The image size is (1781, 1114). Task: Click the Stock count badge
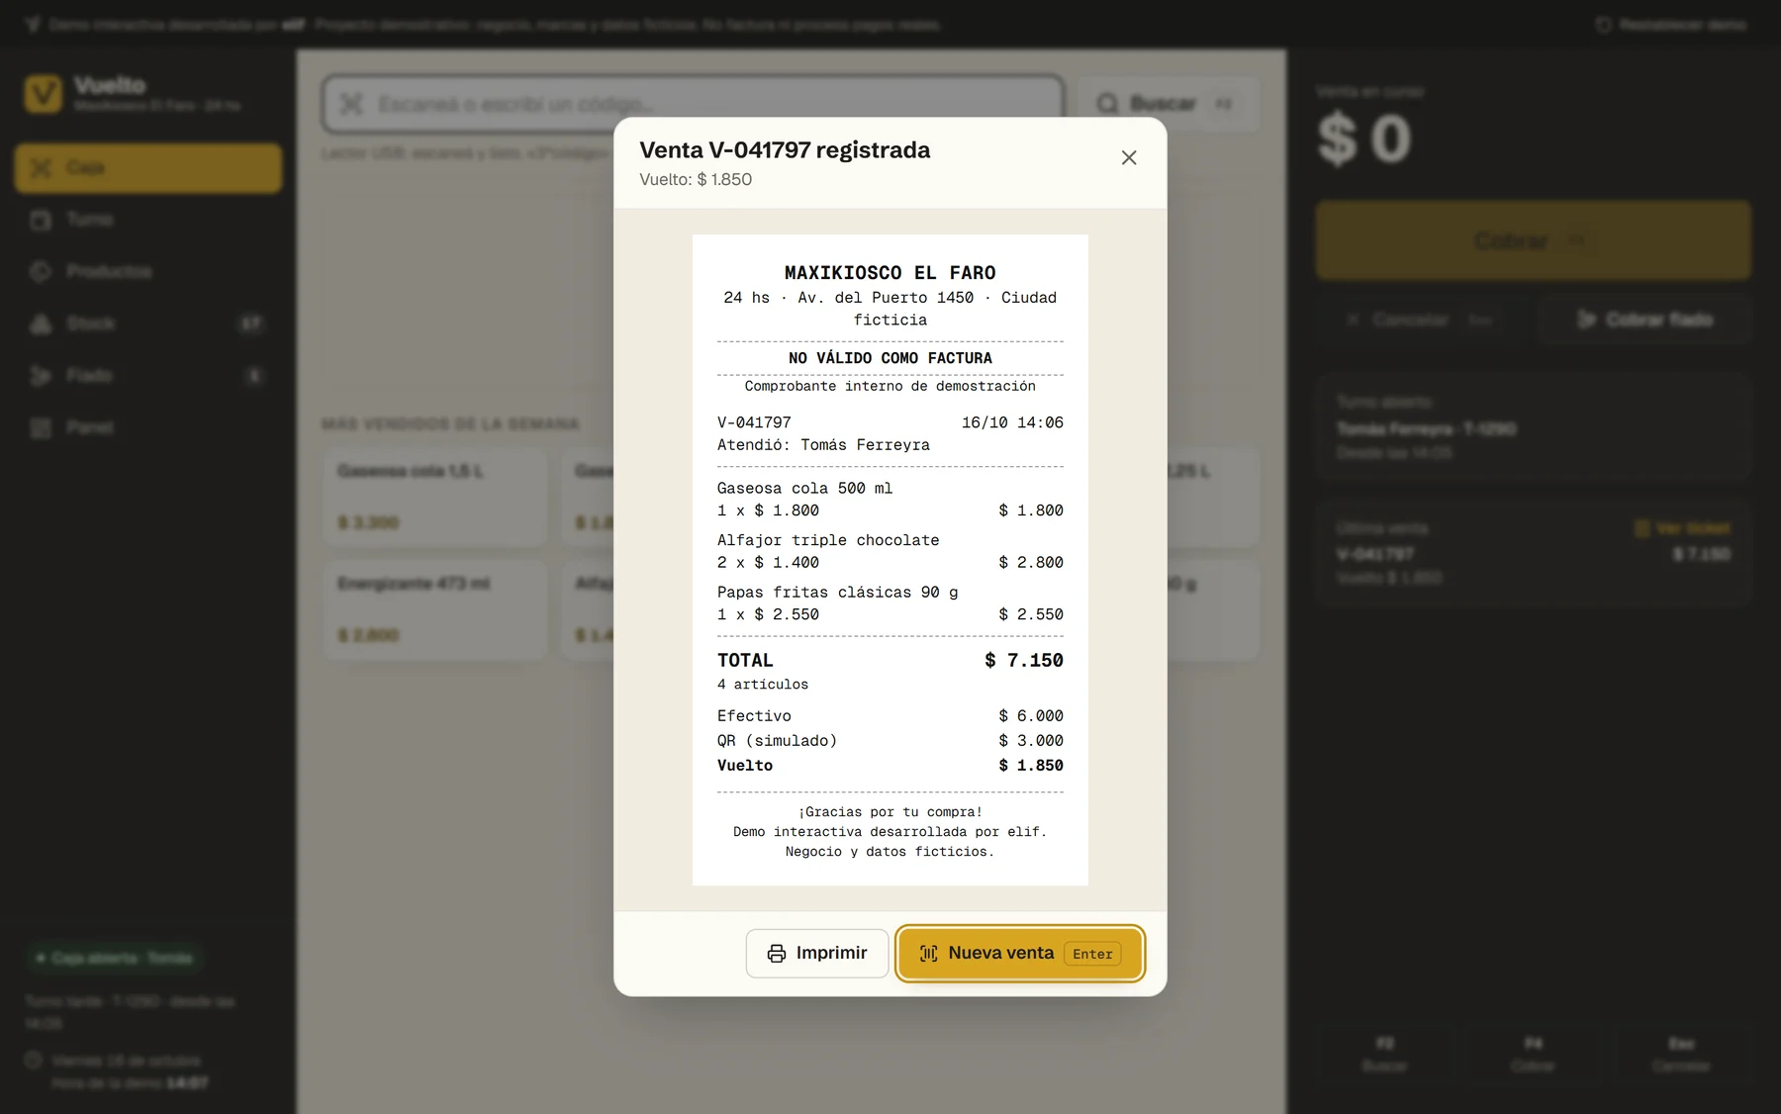tap(251, 324)
